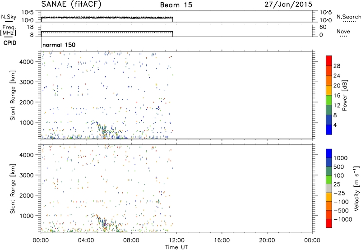Image resolution: width=361 pixels, height=250 pixels.
Task: Click the 500 label on Velocity colorbar
Action: 339,167
